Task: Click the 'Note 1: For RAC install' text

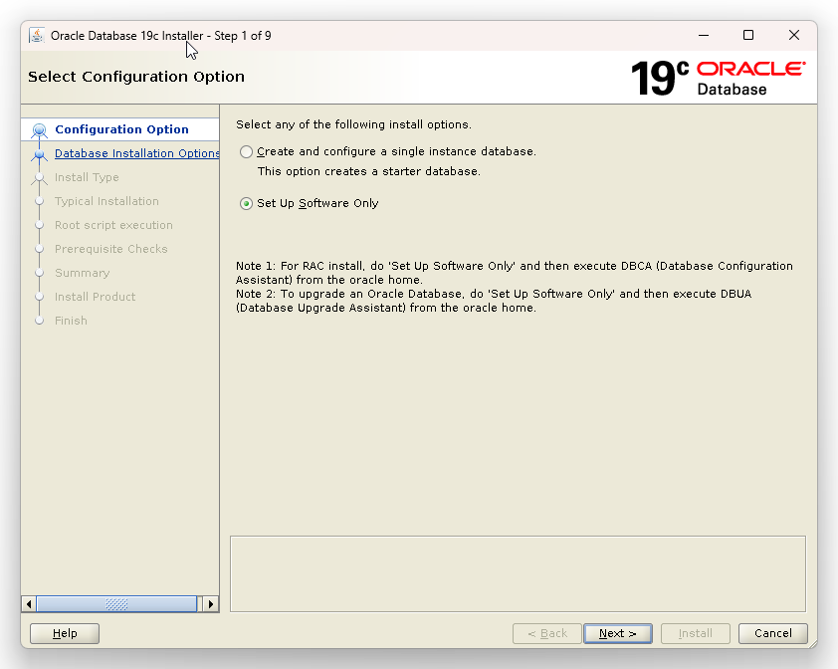Action: [515, 273]
